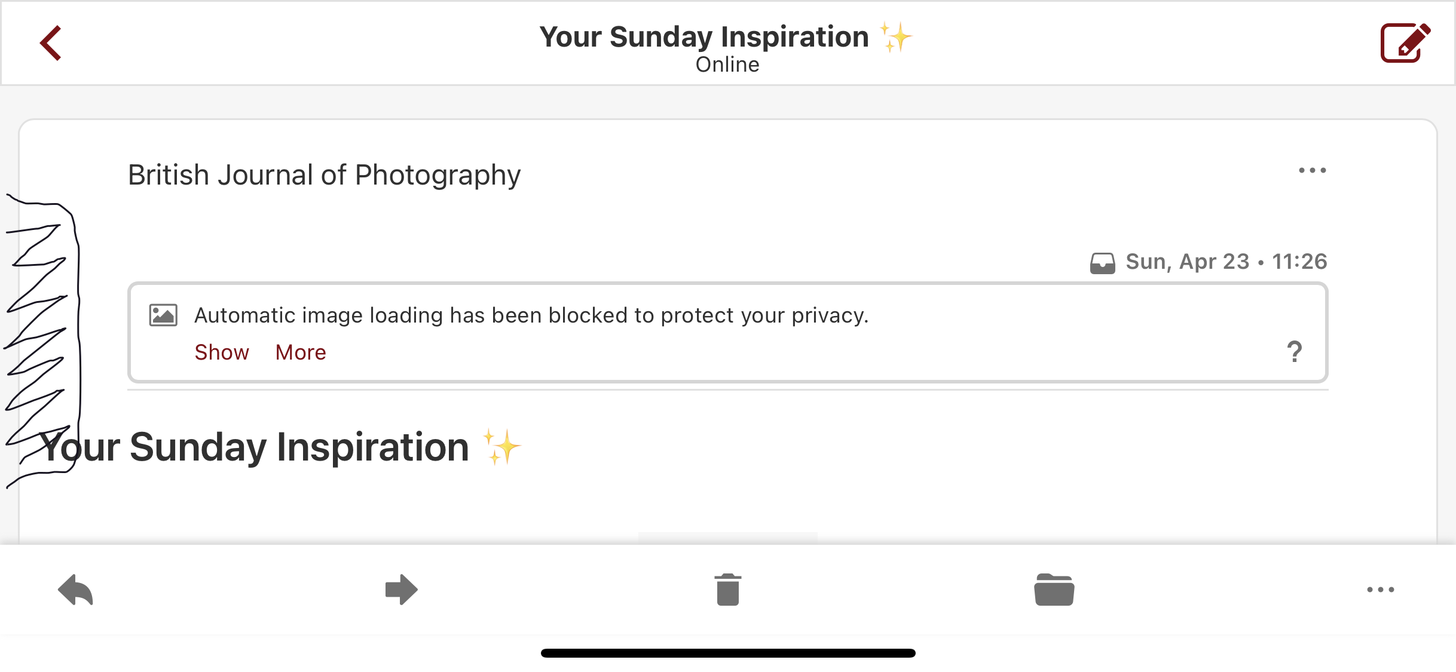Show blocked images in the email
Image resolution: width=1456 pixels, height=672 pixels.
222,352
